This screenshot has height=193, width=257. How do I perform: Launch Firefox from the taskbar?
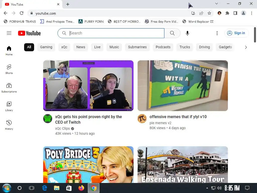point(81,188)
